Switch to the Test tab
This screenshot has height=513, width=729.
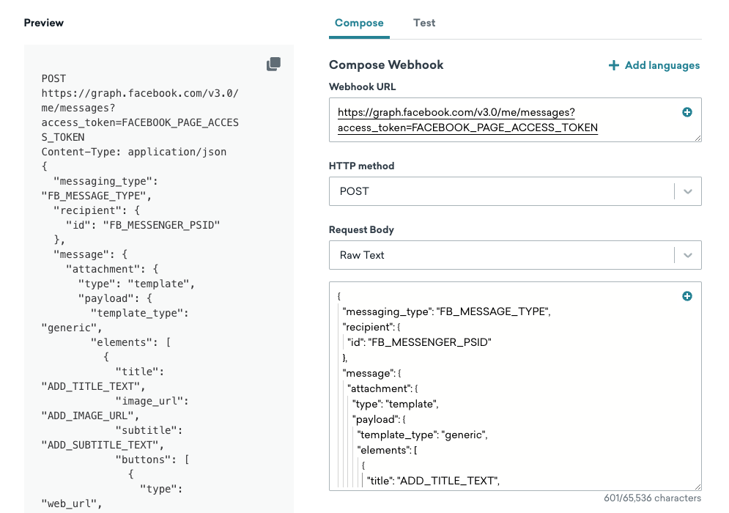(424, 23)
